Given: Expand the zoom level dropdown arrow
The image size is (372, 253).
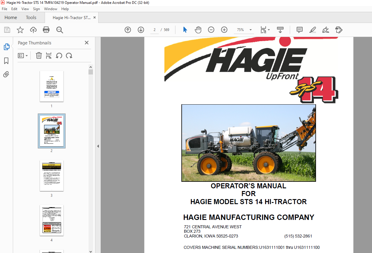Looking at the screenshot, I should tap(250, 30).
